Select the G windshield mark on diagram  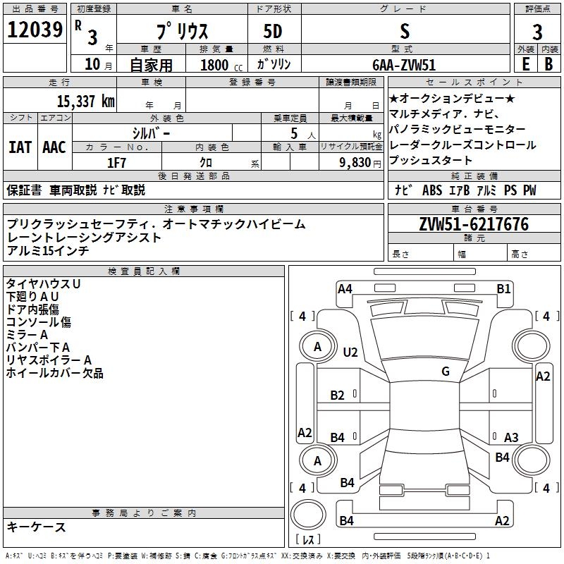(446, 372)
